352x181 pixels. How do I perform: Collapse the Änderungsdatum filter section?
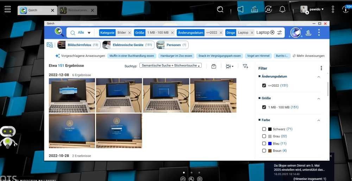[x=319, y=76]
